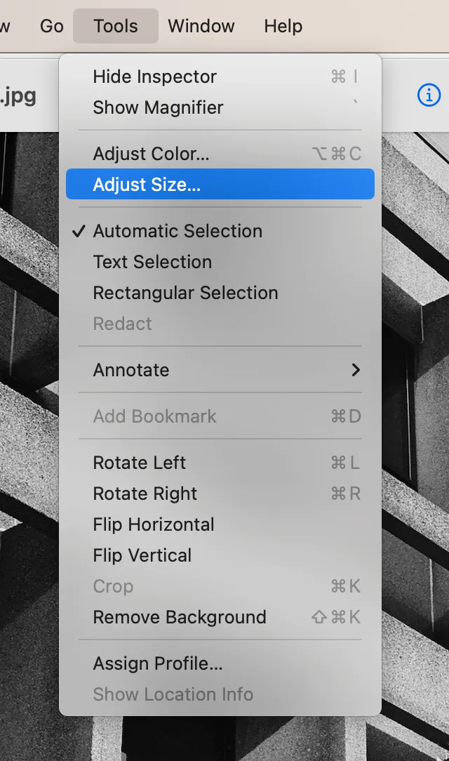449x761 pixels.
Task: Choose Remove Background
Action: pos(180,617)
